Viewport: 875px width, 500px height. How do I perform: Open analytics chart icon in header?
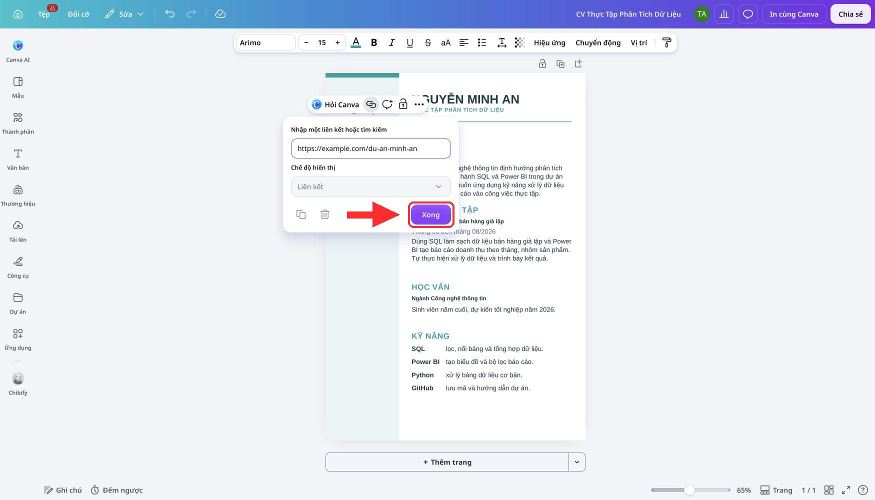click(724, 14)
